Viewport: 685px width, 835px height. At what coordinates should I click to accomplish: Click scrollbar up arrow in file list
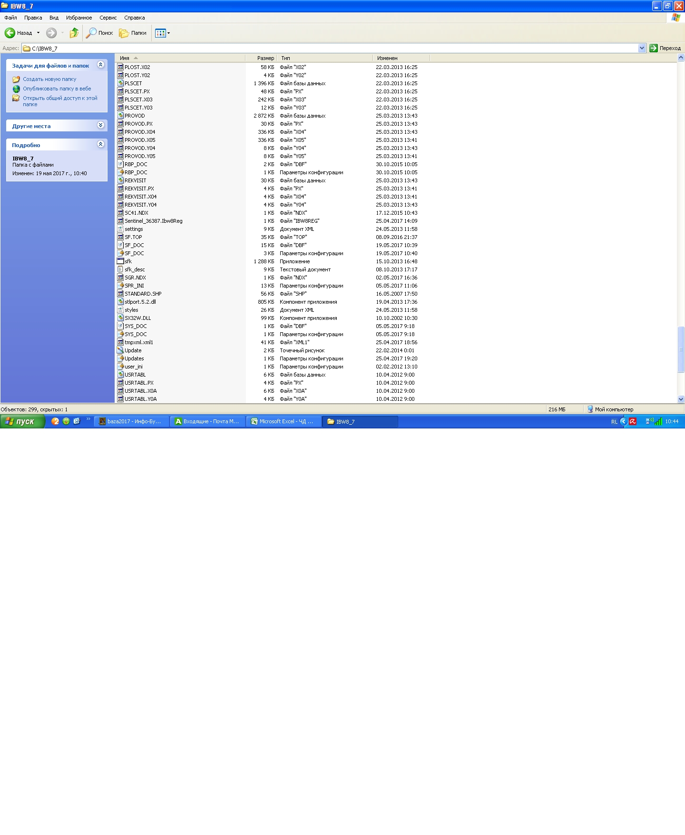tap(681, 58)
